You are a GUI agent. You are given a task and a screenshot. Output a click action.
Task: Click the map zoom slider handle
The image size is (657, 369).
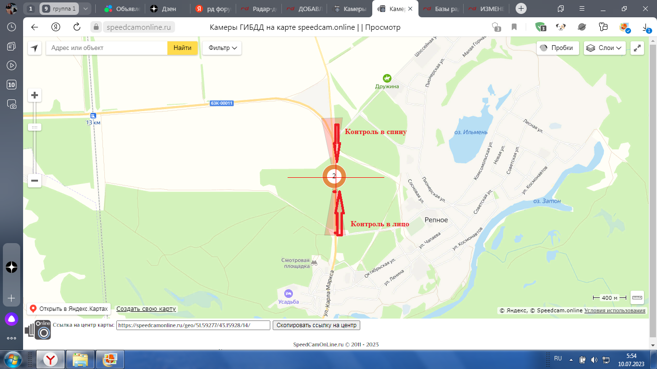pos(35,127)
